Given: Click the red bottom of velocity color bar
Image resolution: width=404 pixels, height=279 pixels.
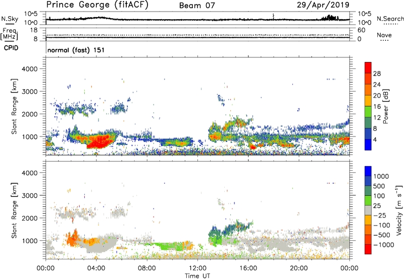Looking at the screenshot, I should pyautogui.click(x=368, y=249).
